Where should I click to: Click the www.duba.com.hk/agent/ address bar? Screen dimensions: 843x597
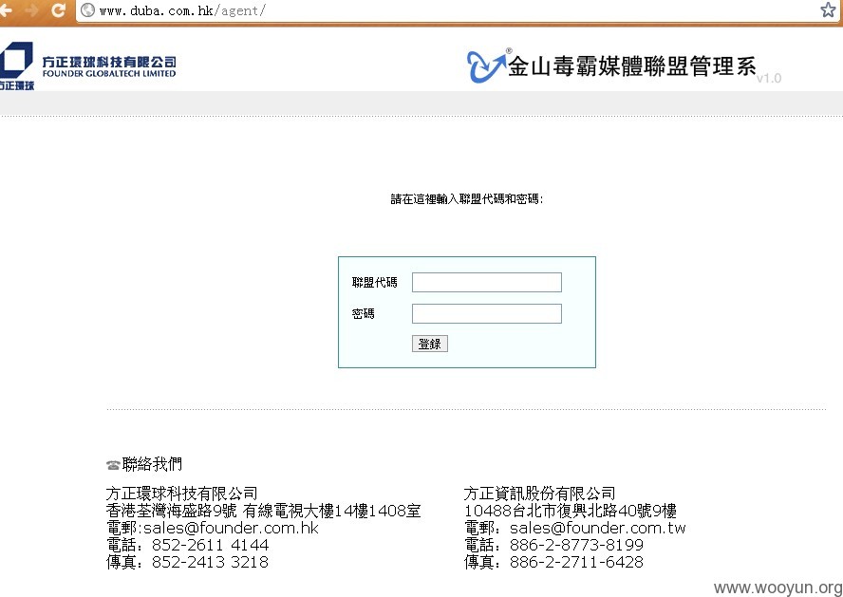point(457,10)
